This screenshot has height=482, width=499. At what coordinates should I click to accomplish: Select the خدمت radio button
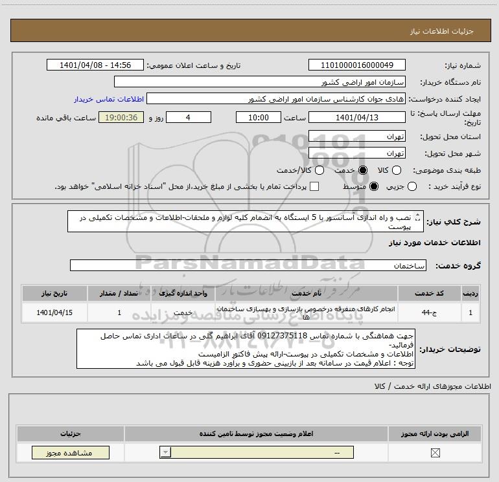[363, 170]
